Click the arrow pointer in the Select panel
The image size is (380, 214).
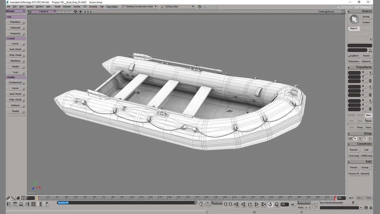point(354,19)
